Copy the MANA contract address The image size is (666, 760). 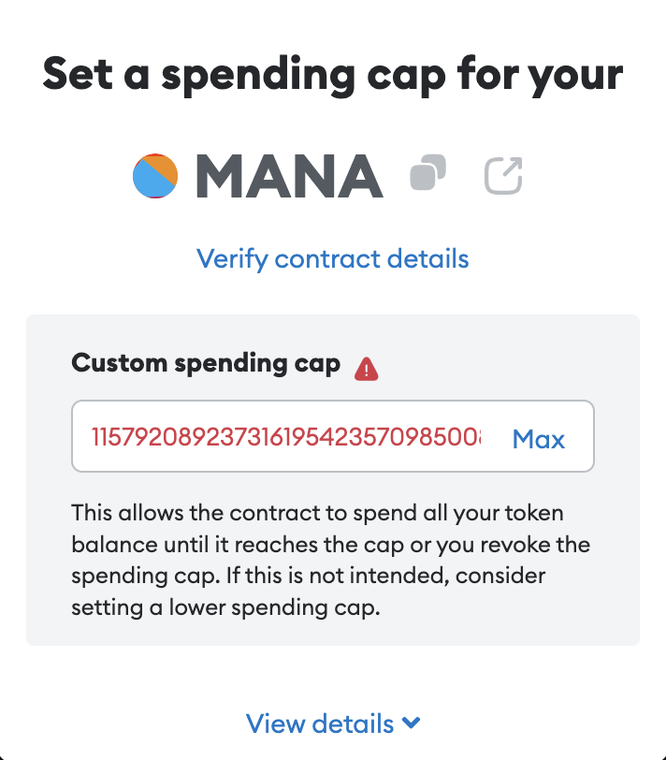428,174
